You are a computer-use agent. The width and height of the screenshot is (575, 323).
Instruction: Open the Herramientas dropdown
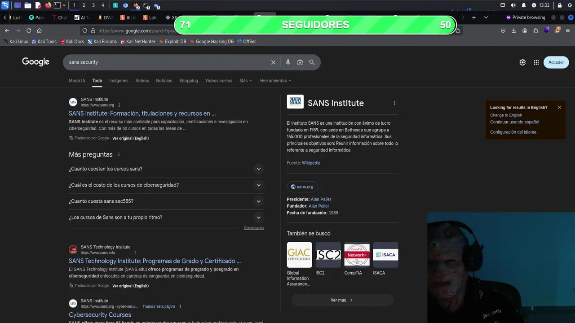point(275,81)
